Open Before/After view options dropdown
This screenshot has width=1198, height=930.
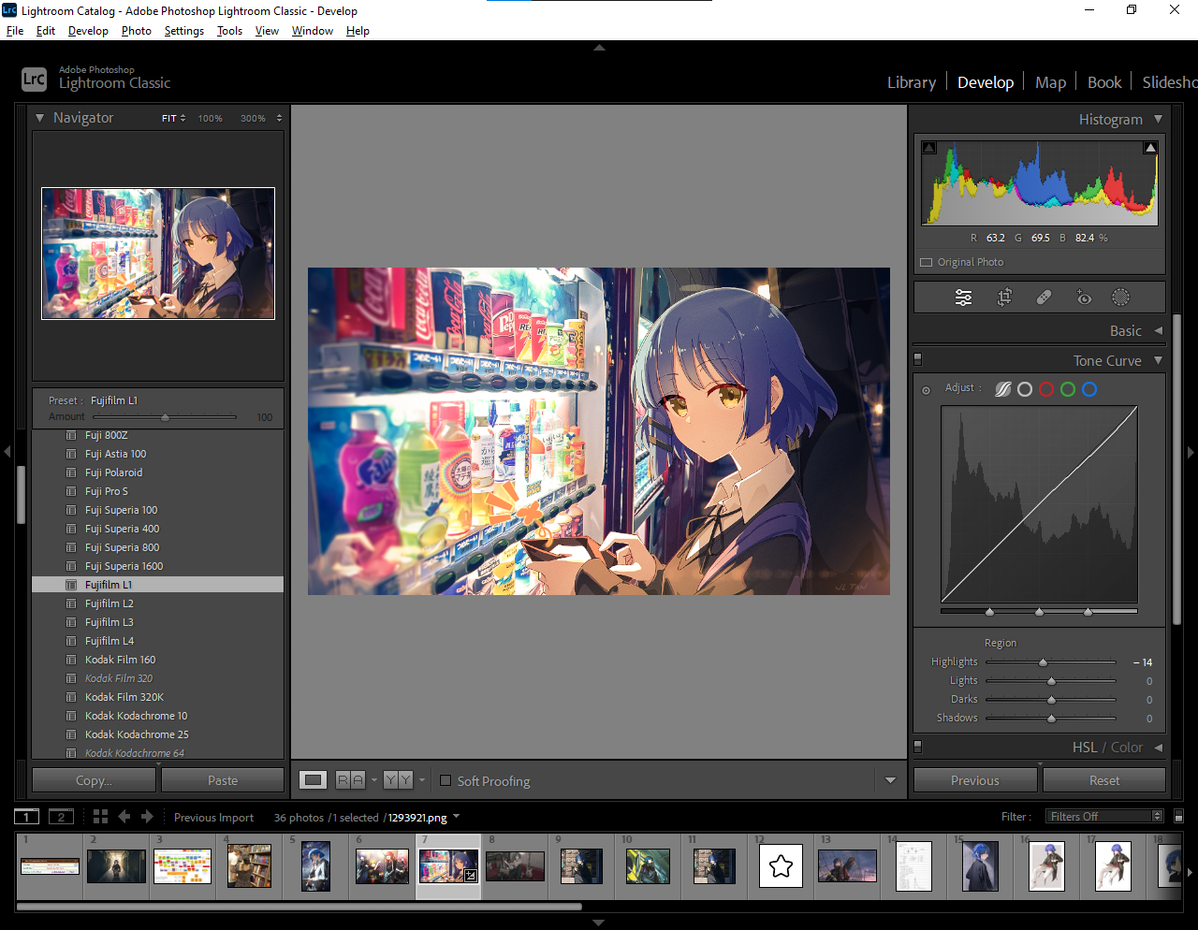pos(422,779)
